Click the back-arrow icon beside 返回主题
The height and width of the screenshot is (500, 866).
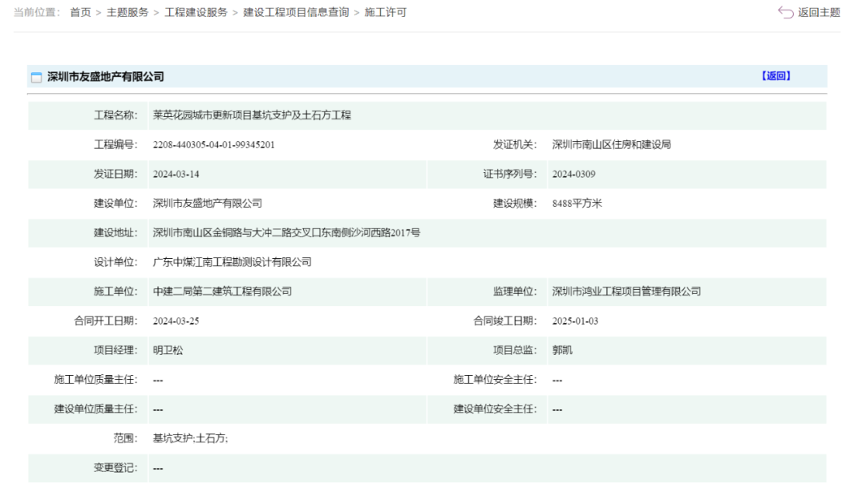click(x=785, y=13)
